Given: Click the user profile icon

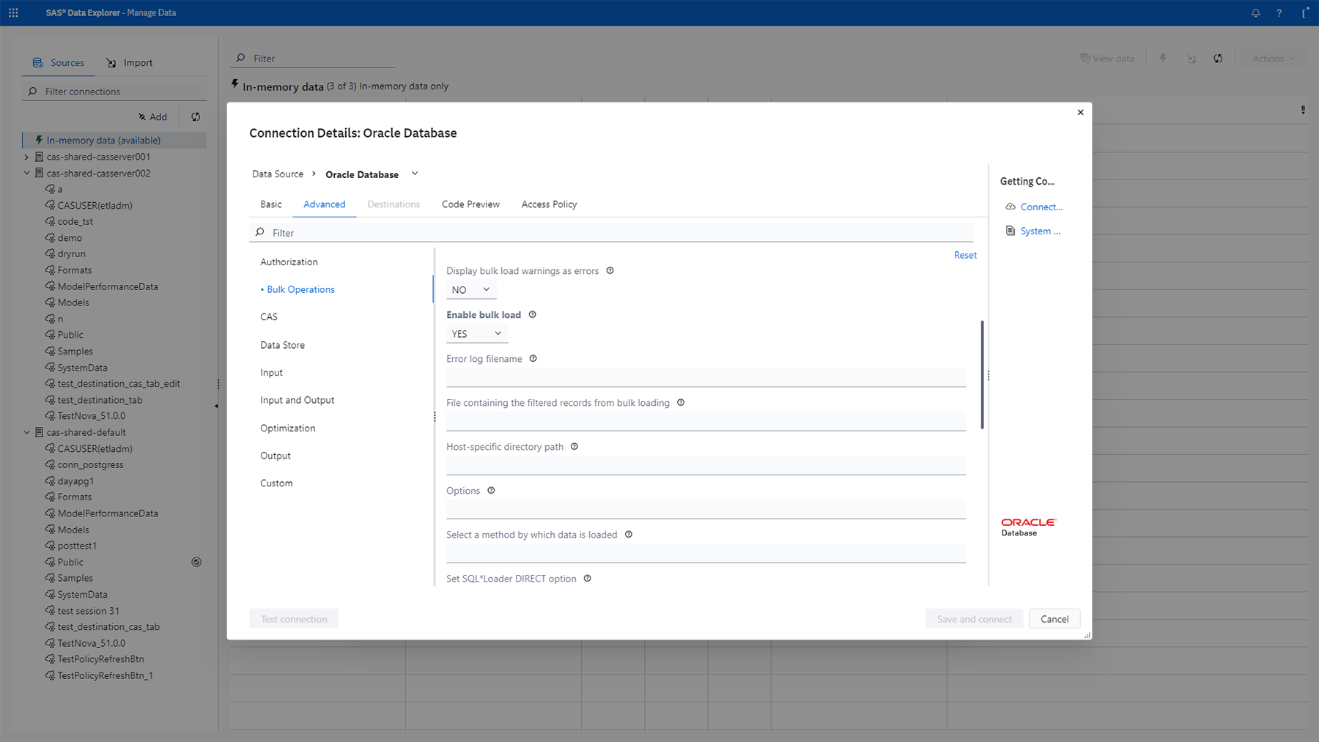Looking at the screenshot, I should pos(1304,12).
